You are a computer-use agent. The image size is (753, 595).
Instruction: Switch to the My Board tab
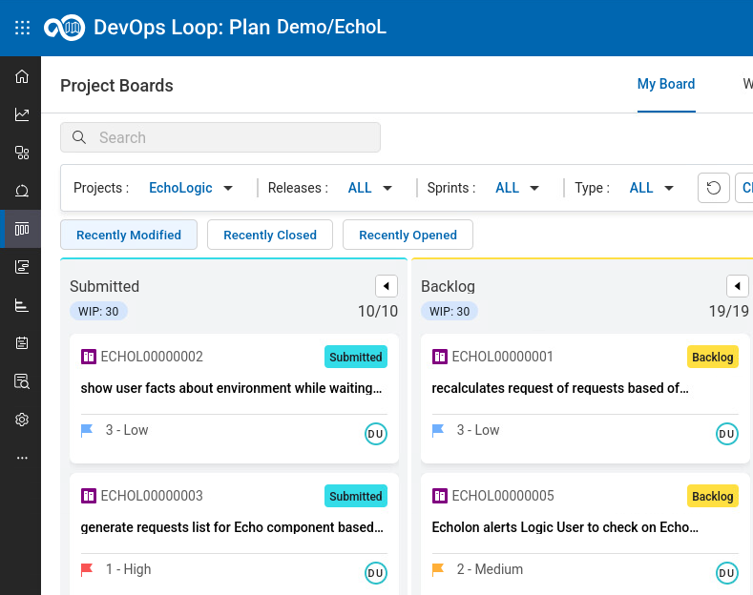coord(666,84)
